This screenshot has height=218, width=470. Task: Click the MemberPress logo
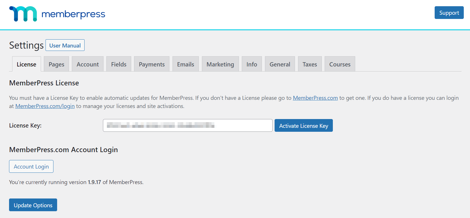click(57, 14)
